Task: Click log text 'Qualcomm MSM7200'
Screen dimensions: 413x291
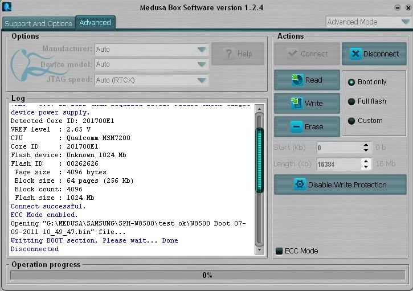Action: pyautogui.click(x=98, y=138)
